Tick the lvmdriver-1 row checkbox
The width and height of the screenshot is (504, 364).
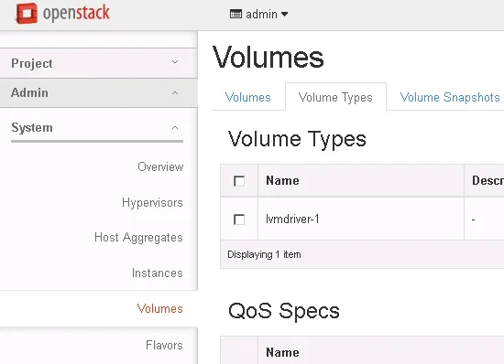pos(239,219)
